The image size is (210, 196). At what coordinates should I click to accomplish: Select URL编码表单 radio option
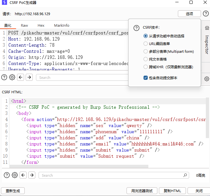[x=157, y=44]
